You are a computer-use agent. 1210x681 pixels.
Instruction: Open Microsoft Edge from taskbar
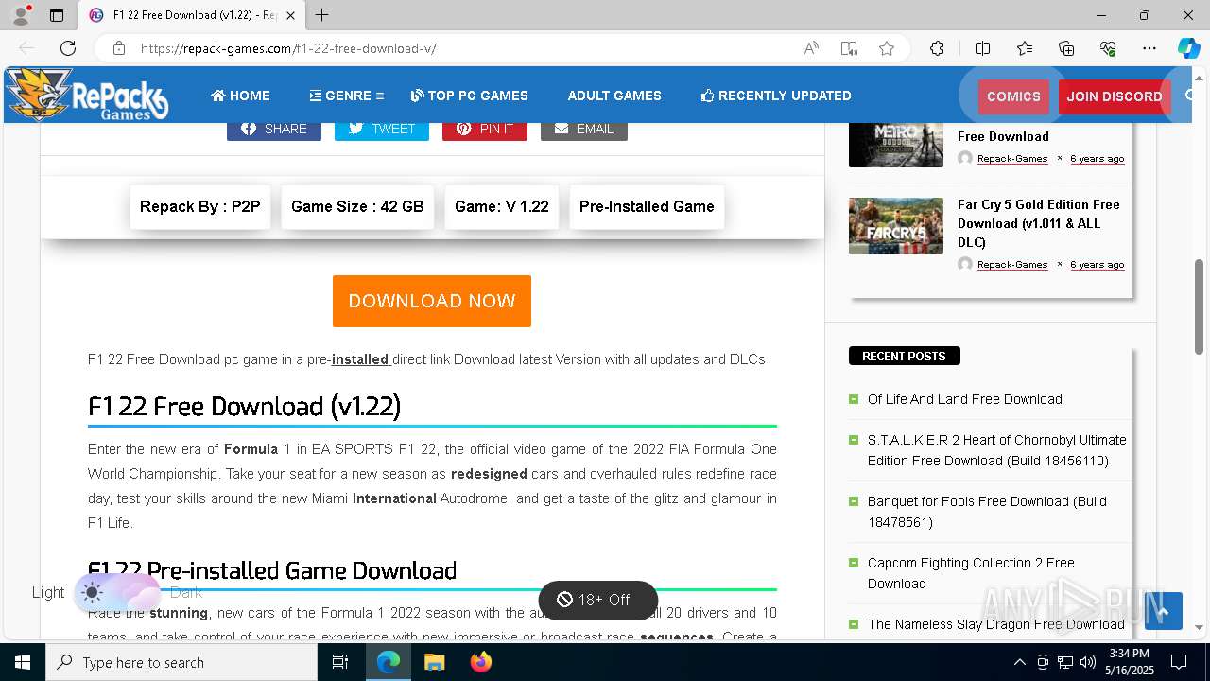pos(389,662)
